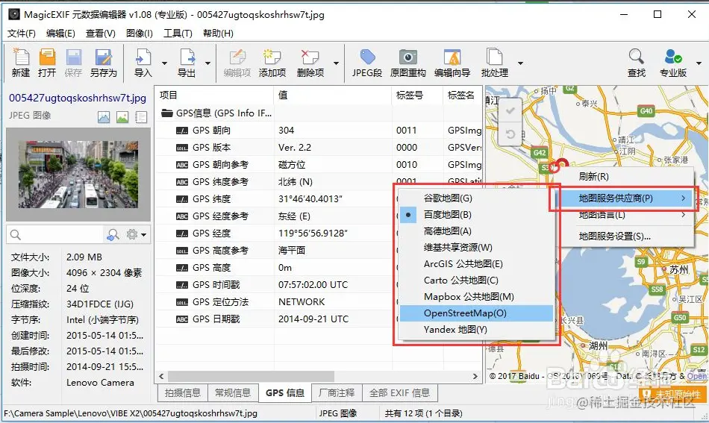Switch to the 拍摄信息 tab
This screenshot has height=423, width=709.
(183, 392)
